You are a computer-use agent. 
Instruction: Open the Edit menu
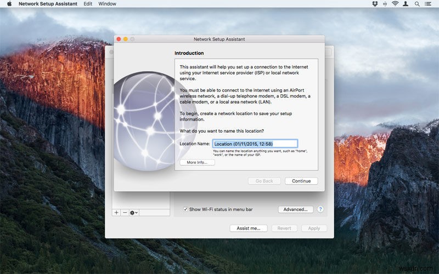(x=88, y=4)
